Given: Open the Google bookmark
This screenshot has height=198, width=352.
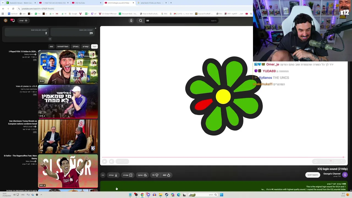Looking at the screenshot, I should 73,14.
